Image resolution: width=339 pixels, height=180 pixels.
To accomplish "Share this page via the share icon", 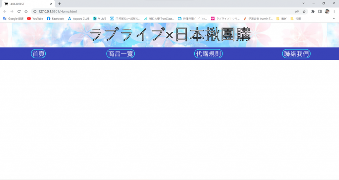I will point(297,12).
